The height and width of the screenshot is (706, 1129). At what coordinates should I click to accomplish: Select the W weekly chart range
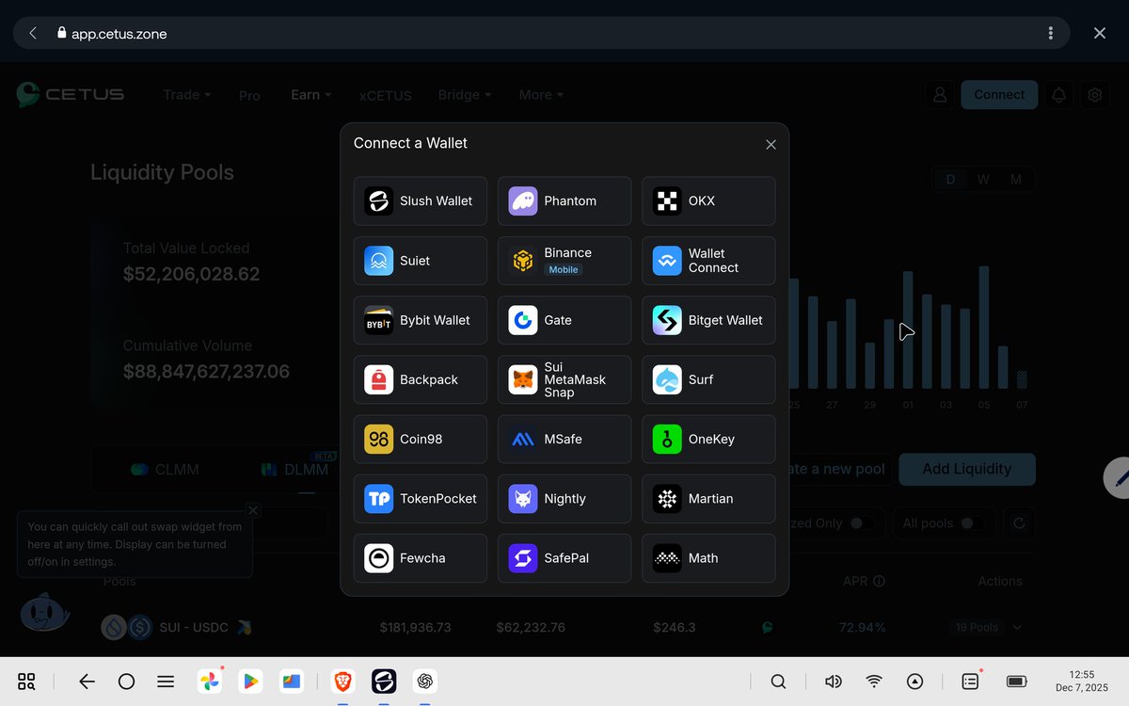click(983, 179)
